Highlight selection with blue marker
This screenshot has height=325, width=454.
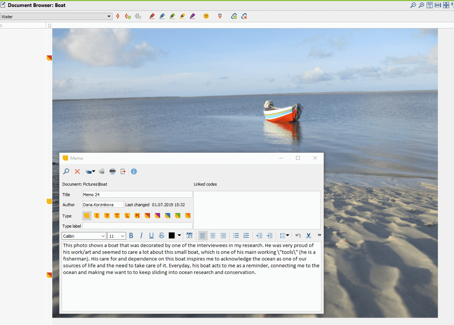pyautogui.click(x=162, y=16)
